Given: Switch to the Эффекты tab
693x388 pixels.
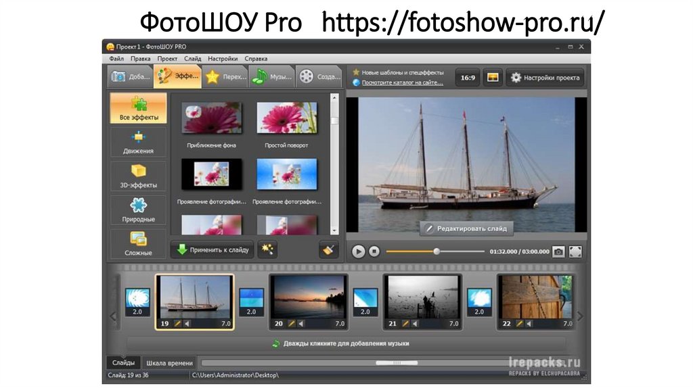Looking at the screenshot, I should (x=178, y=76).
